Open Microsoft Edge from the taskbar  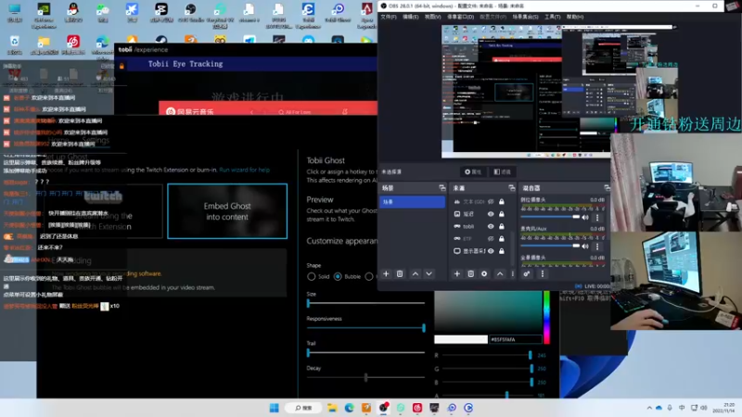(x=350, y=408)
